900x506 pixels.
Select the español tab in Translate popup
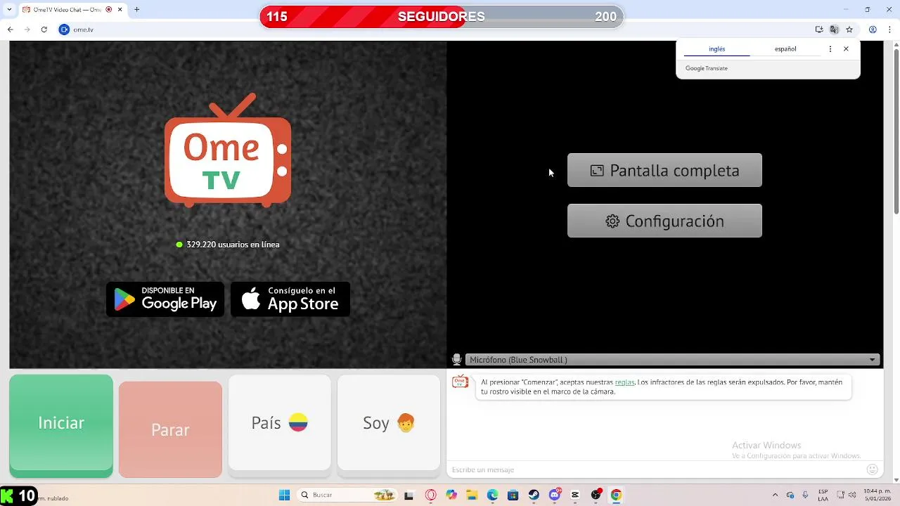(x=785, y=49)
